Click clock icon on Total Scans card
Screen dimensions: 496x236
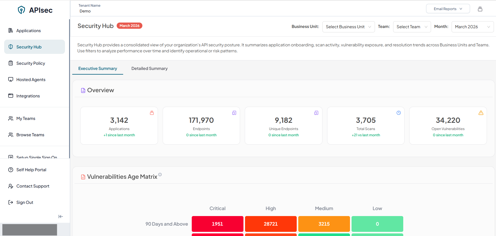(399, 113)
